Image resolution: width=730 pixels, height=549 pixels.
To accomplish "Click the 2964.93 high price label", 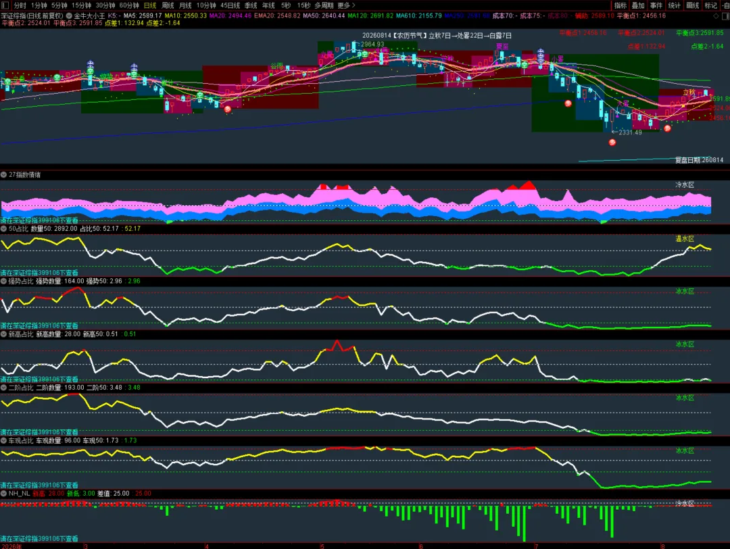I will [372, 44].
